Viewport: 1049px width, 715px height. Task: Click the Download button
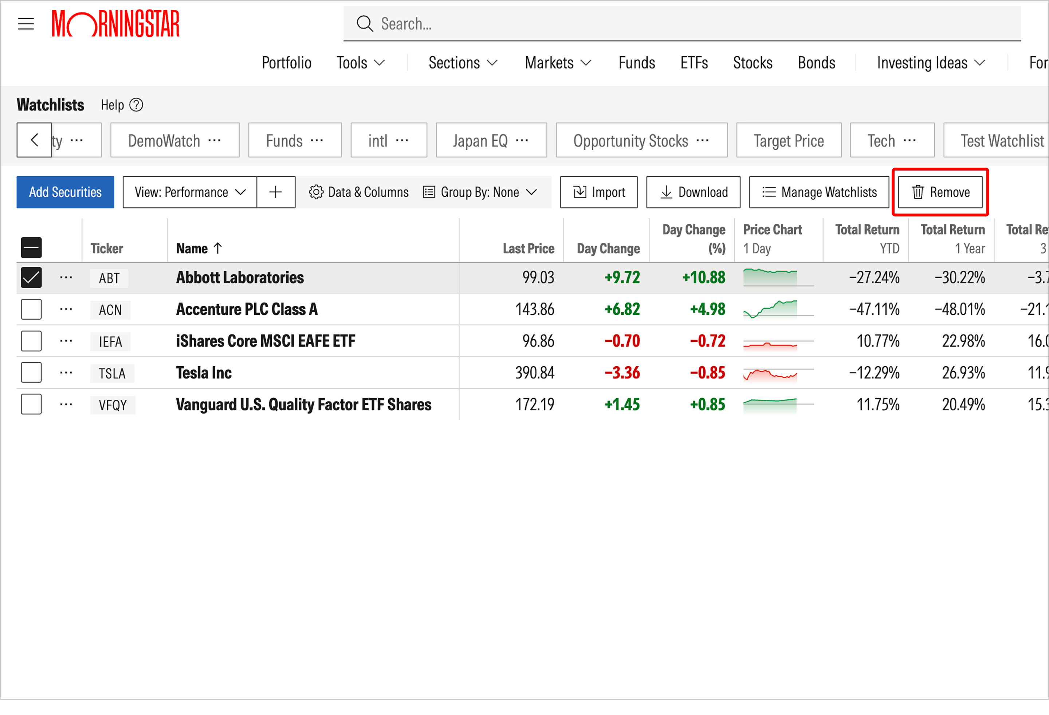click(x=693, y=192)
